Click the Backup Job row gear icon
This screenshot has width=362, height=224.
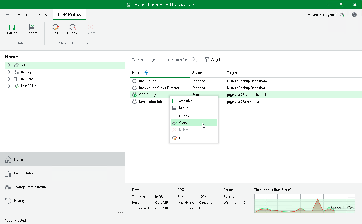[x=134, y=81]
